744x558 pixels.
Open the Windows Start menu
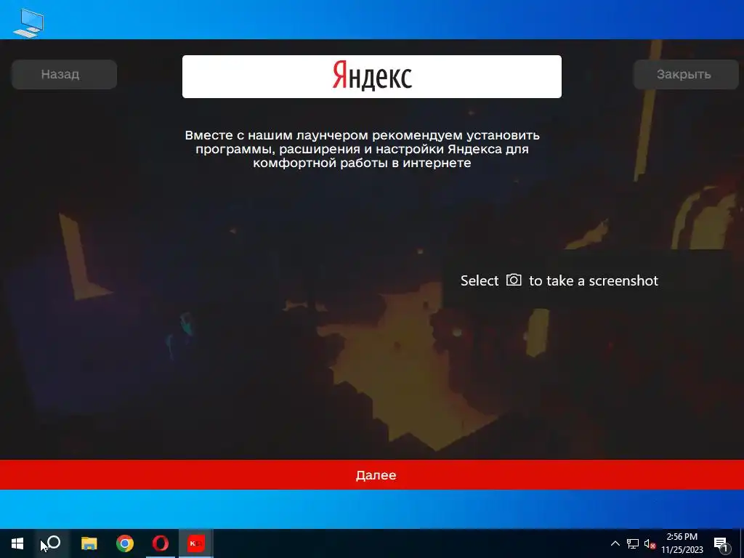[17, 543]
